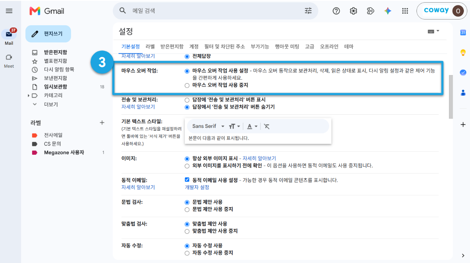The height and width of the screenshot is (263, 470).
Task: Open the 필터 및 차단된 주소 tab
Action: [x=225, y=47]
